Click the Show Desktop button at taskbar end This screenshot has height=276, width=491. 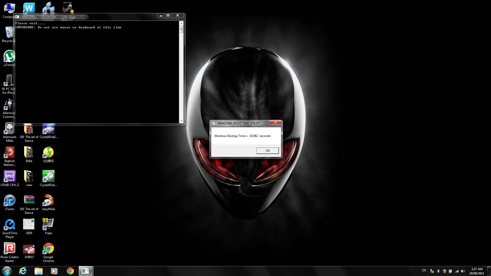click(x=489, y=271)
